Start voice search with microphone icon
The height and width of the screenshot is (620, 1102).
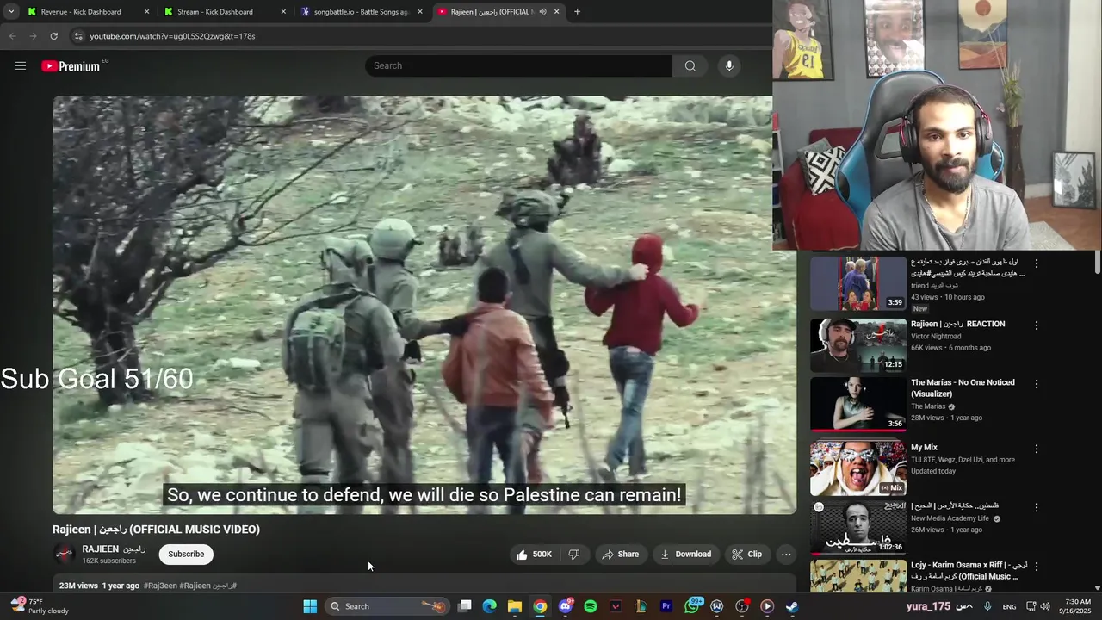(x=729, y=65)
